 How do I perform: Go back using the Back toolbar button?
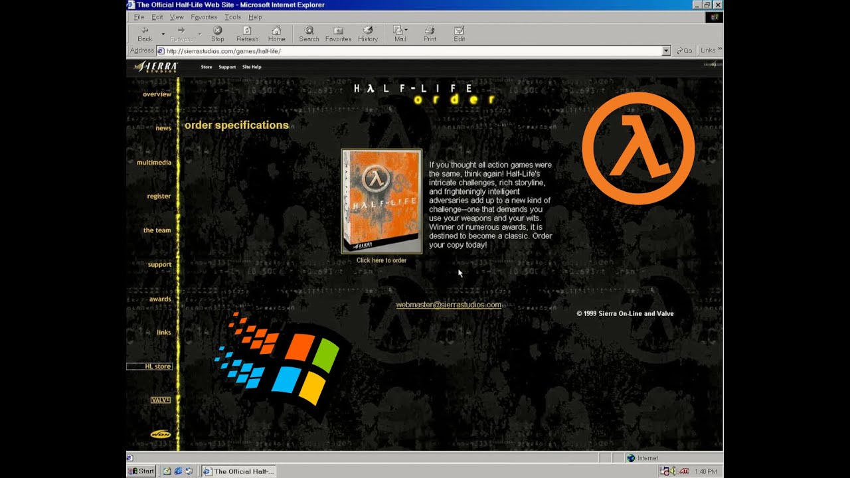(145, 34)
